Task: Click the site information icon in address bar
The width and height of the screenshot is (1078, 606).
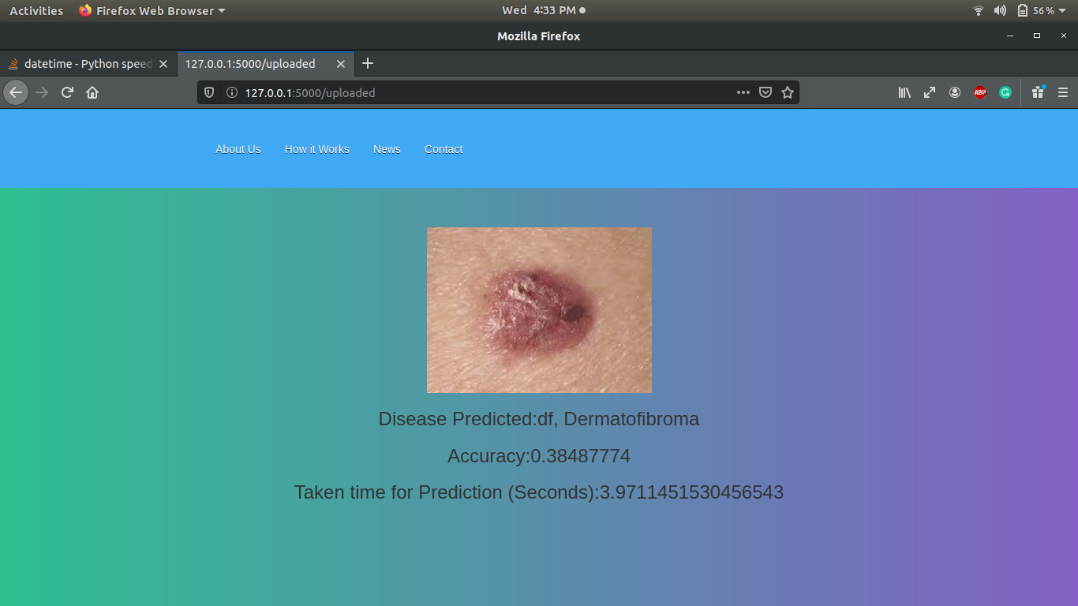Action: [230, 92]
